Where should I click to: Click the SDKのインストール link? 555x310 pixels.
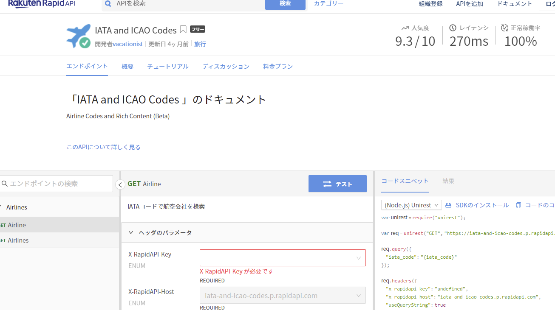tap(482, 205)
